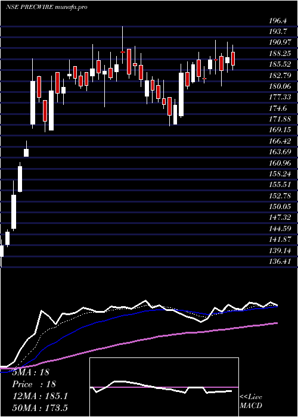Select the 196.4 price axis label
This screenshot has width=298, height=417.
pyautogui.click(x=277, y=20)
